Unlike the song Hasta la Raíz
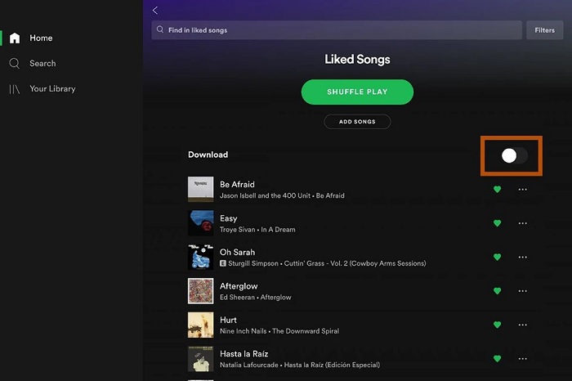 [x=497, y=358]
